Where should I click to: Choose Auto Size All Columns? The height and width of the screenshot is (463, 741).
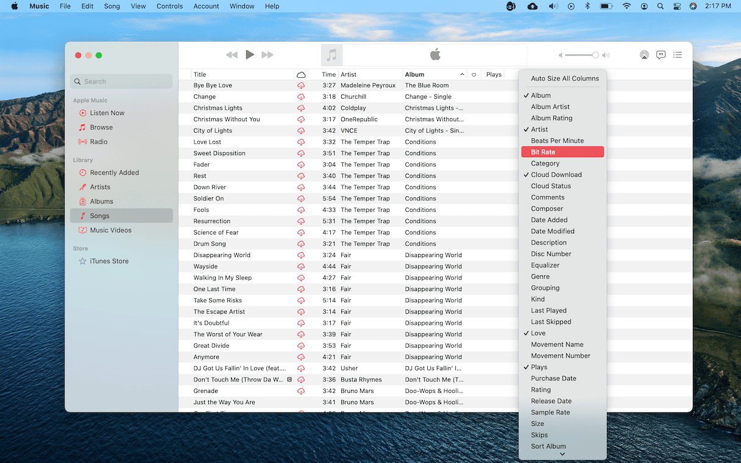click(564, 79)
